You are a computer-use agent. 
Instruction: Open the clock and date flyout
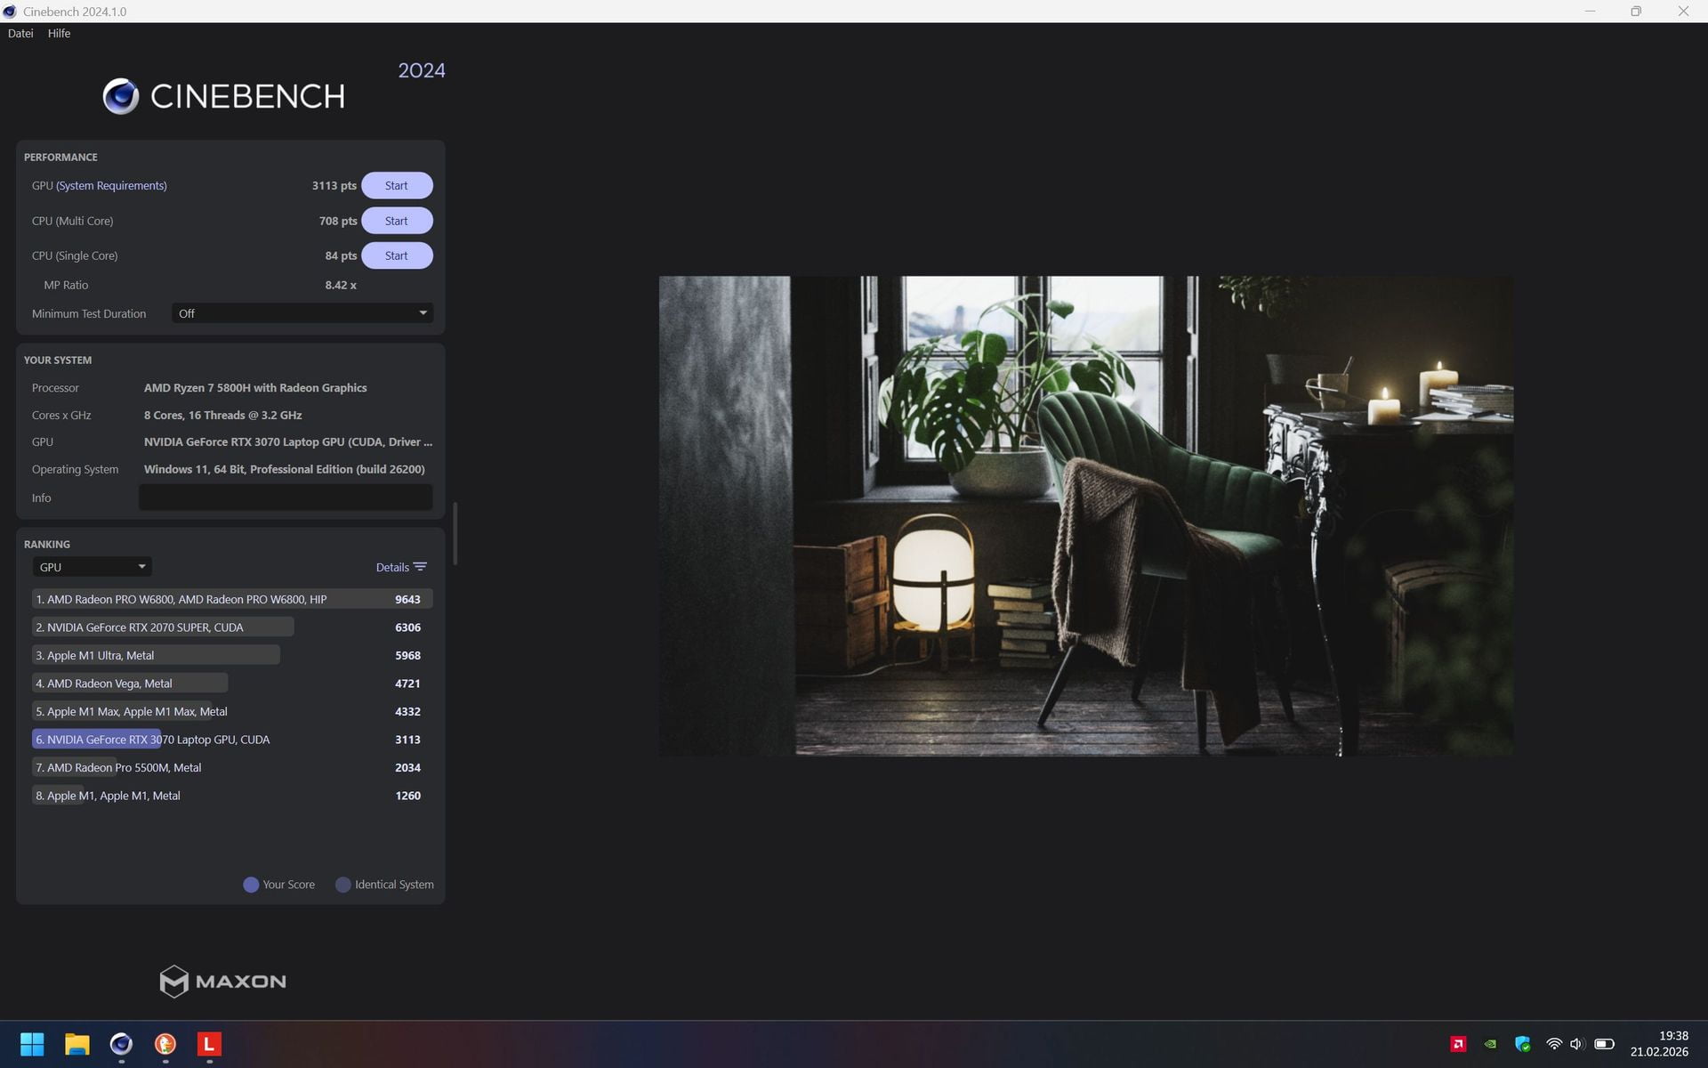coord(1659,1044)
